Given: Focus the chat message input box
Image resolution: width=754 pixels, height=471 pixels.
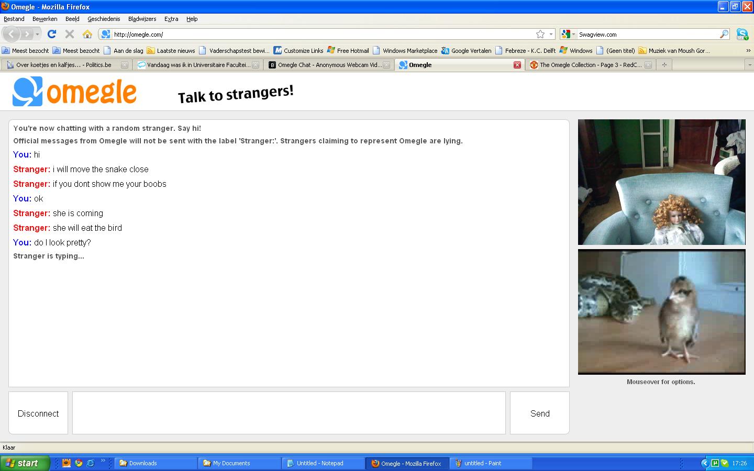Looking at the screenshot, I should pos(289,413).
